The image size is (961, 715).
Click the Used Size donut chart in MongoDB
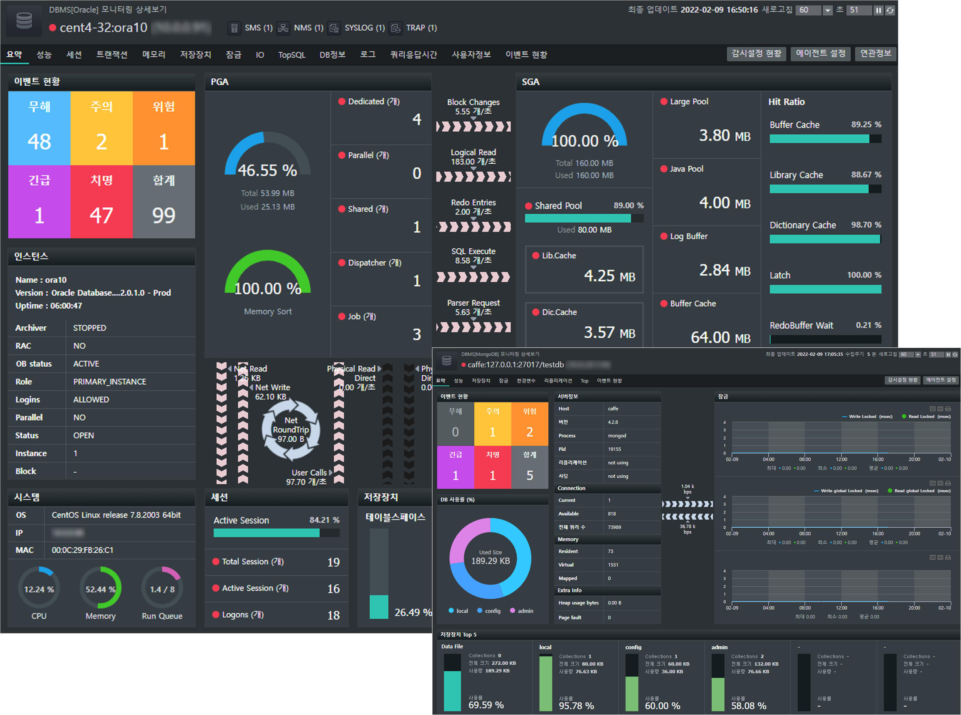click(x=490, y=558)
